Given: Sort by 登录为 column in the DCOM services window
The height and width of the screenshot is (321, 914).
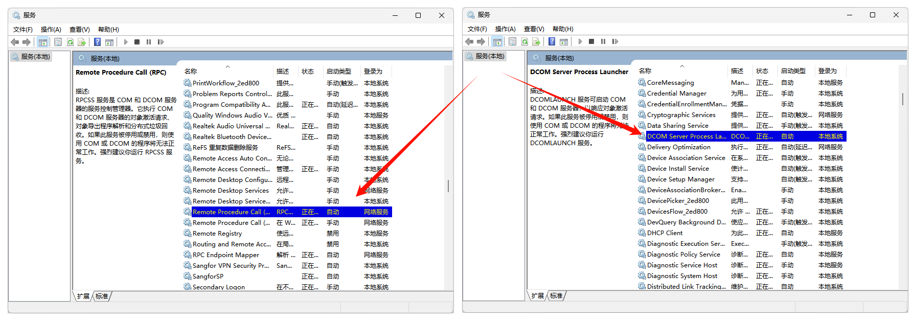Looking at the screenshot, I should pos(830,71).
